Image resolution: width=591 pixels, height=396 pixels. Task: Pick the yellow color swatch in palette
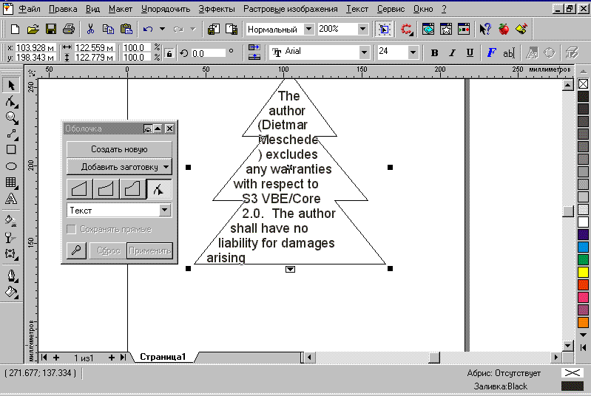(x=584, y=273)
